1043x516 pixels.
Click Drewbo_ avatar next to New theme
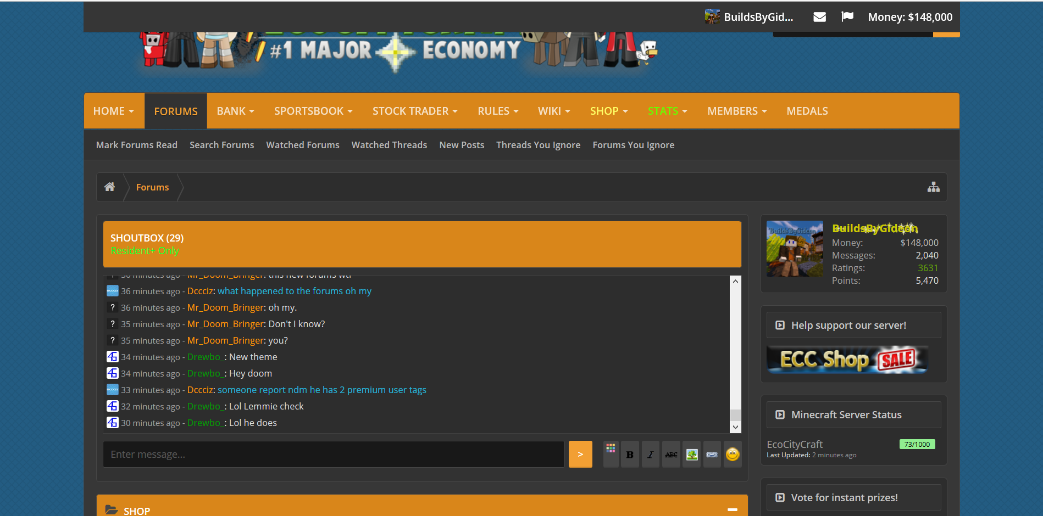coord(113,357)
